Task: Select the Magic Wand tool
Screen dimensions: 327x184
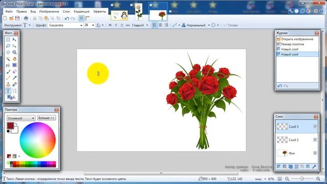Action: (x=8, y=59)
